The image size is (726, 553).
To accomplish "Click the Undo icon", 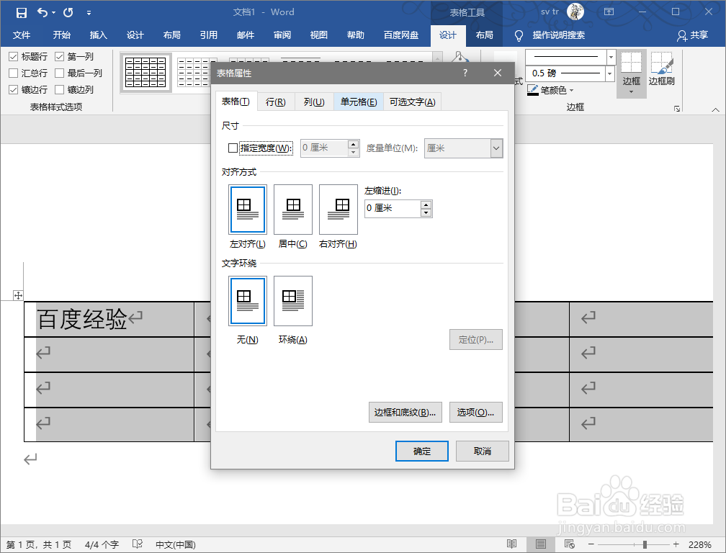I will (41, 12).
